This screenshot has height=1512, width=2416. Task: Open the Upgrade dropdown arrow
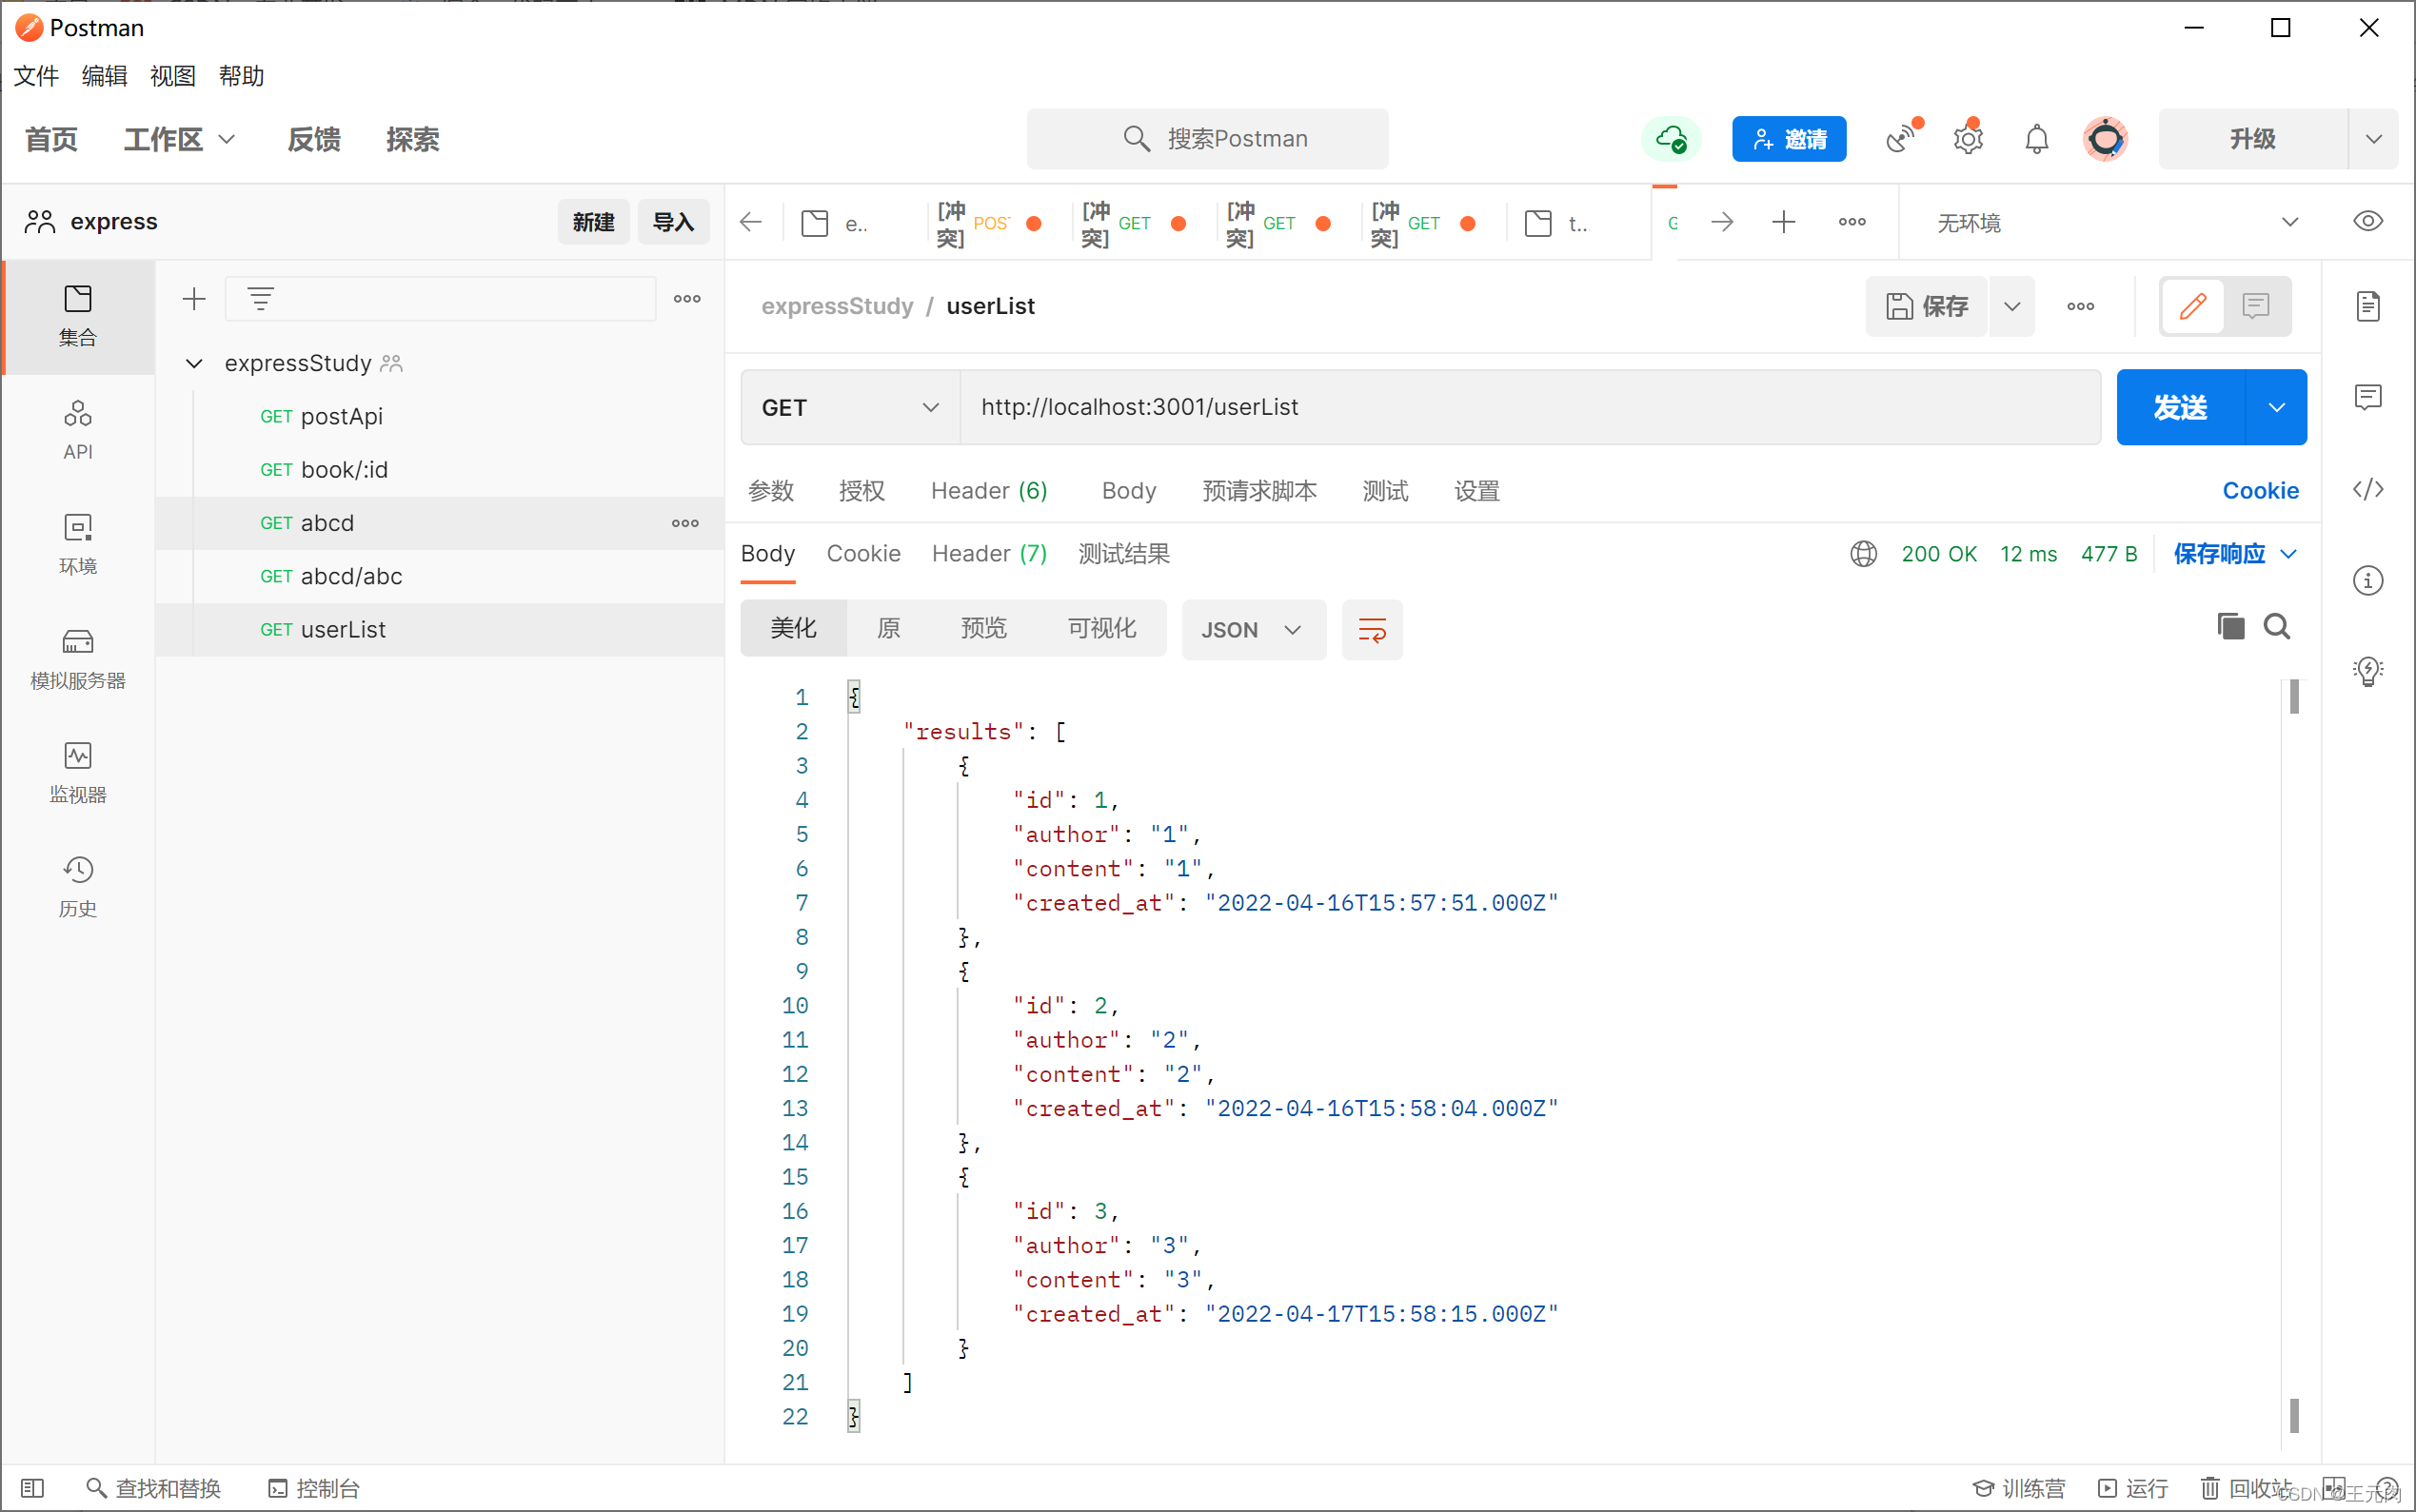[x=2373, y=139]
